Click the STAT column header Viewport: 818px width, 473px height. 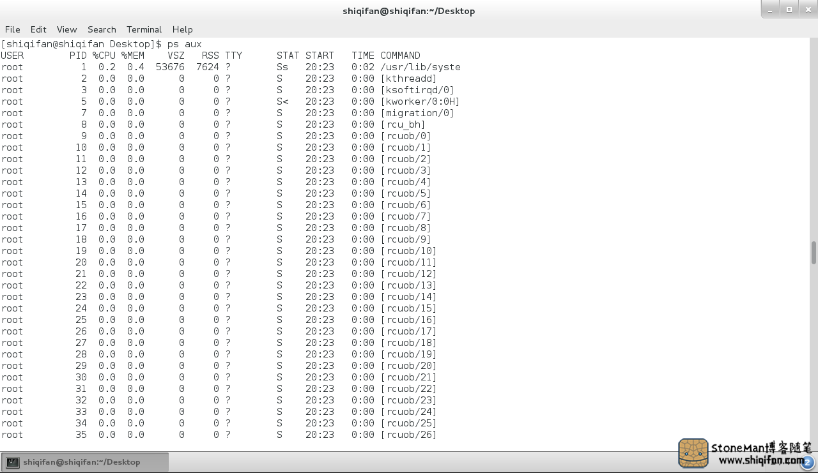[288, 56]
